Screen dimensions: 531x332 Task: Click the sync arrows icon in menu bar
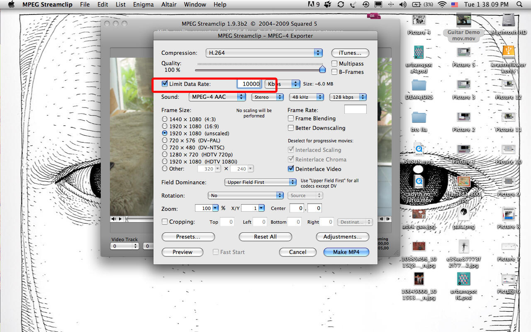coord(341,5)
